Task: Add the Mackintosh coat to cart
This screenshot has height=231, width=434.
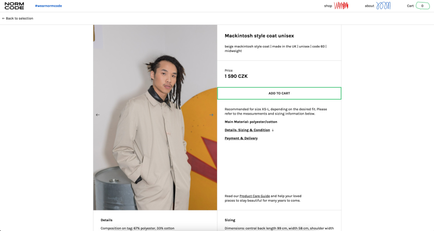Action: point(280,93)
